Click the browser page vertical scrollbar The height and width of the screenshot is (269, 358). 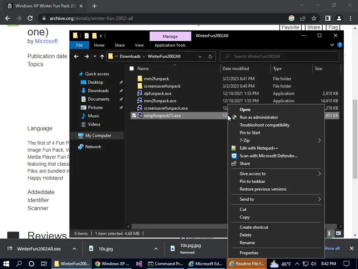[x=355, y=139]
